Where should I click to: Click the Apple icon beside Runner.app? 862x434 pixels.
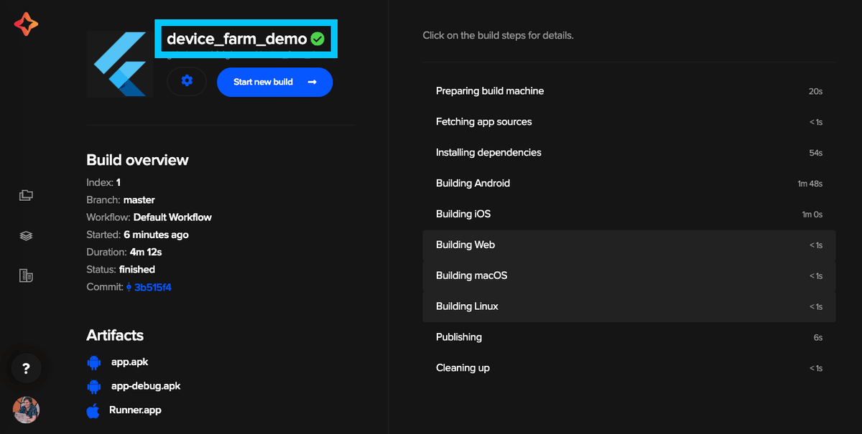93,410
